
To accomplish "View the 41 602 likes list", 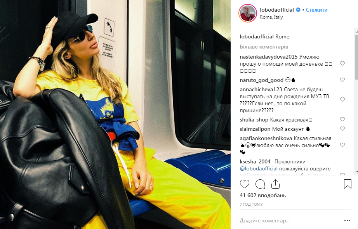I will tap(262, 196).
